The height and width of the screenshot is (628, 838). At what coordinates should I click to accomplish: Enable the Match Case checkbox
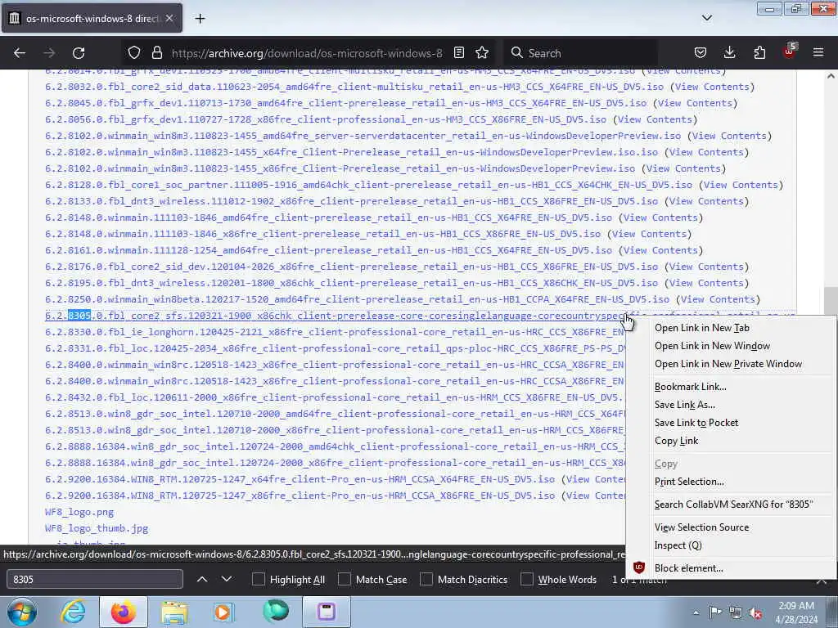345,580
